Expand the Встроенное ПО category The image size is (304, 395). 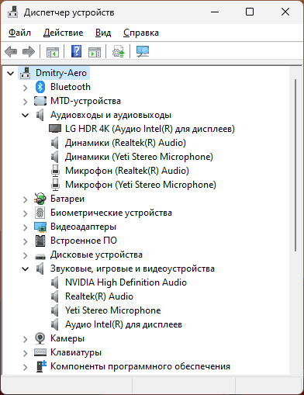click(x=25, y=241)
